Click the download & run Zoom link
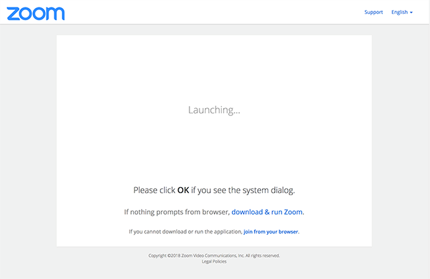The width and height of the screenshot is (430, 279). click(267, 212)
